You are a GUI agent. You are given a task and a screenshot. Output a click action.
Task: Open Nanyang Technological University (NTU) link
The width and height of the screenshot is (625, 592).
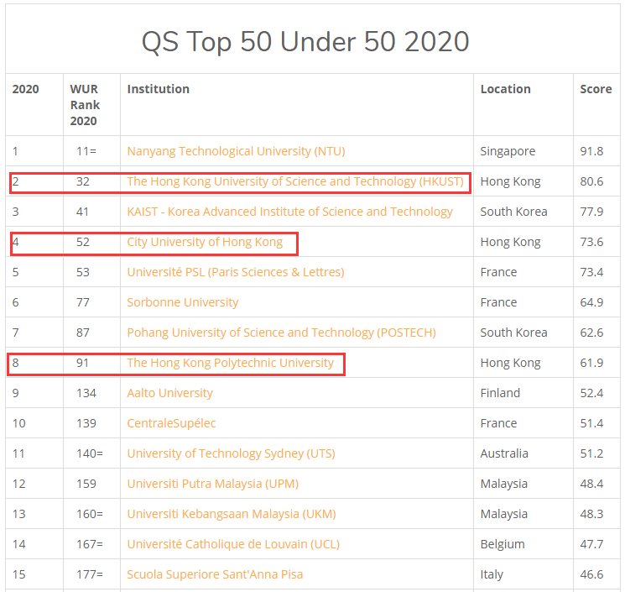click(x=236, y=151)
